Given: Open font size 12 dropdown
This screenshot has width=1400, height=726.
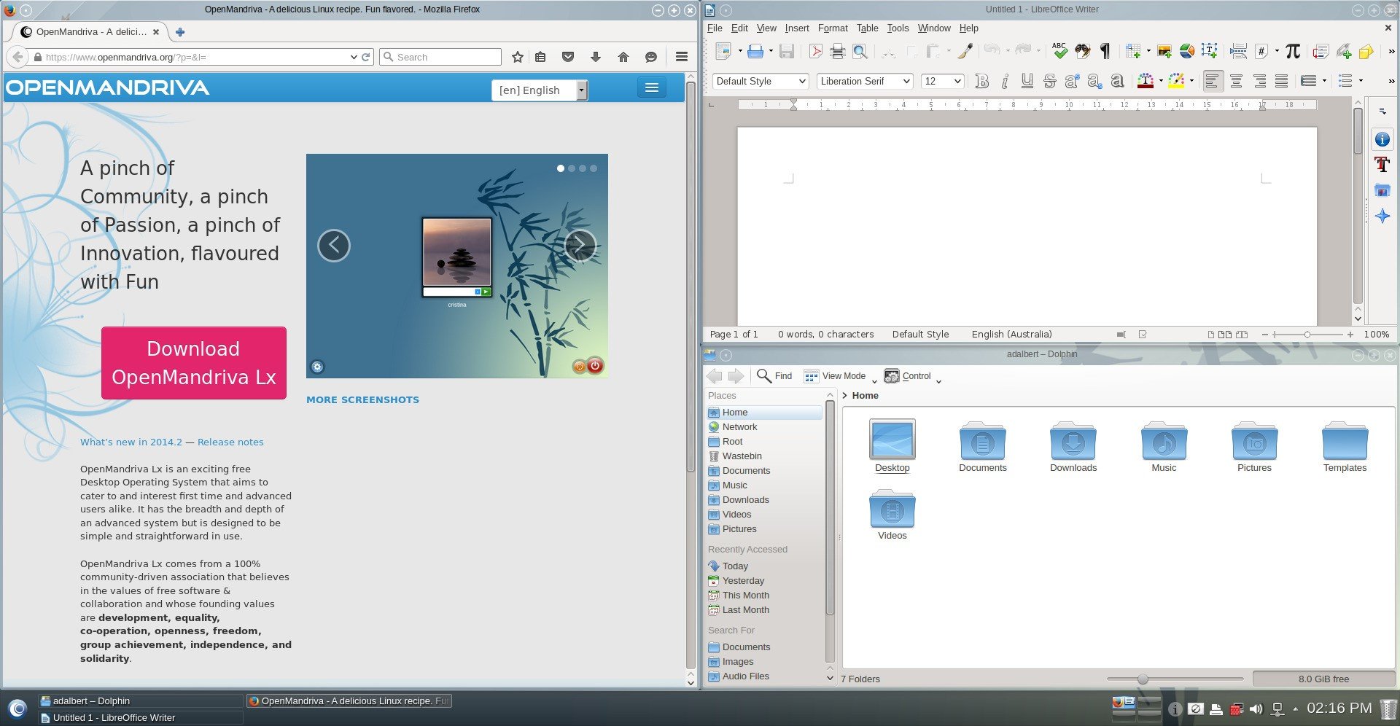Looking at the screenshot, I should click(x=957, y=81).
